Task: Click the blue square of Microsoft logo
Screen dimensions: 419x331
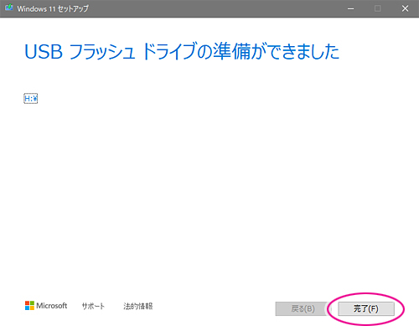Action: coord(27,308)
